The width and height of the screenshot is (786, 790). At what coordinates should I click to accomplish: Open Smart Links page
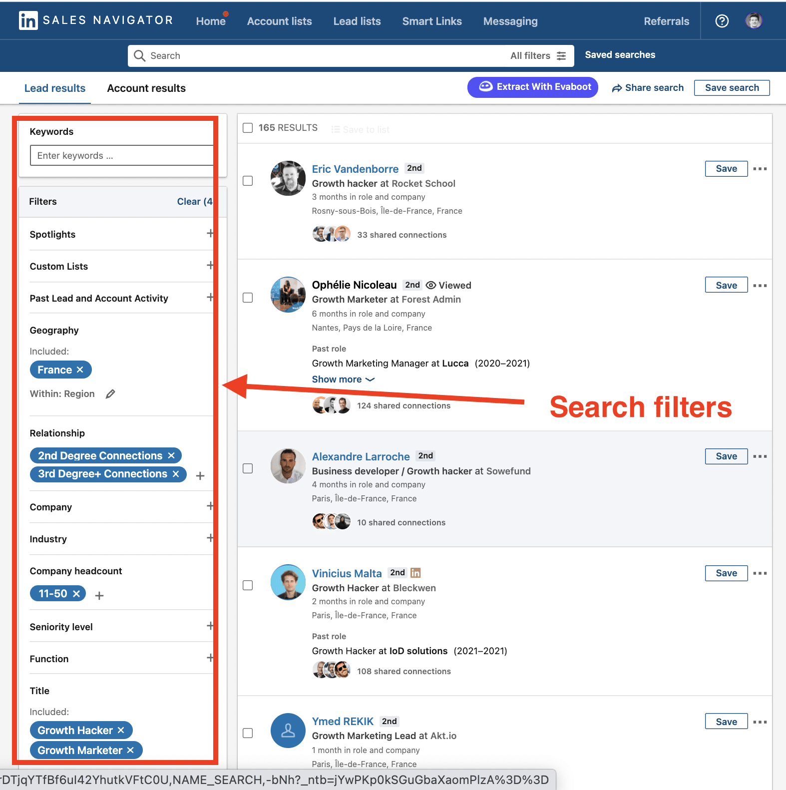[x=432, y=21]
